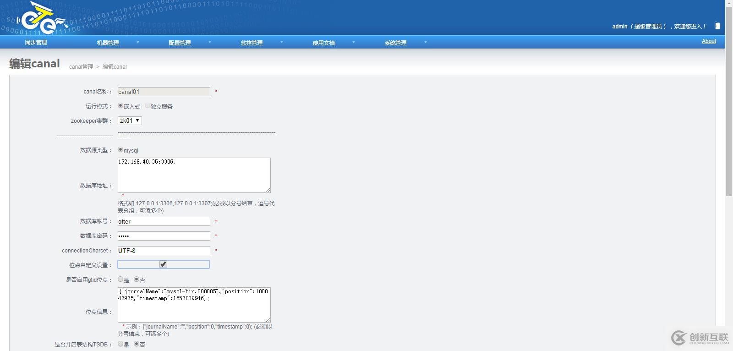Screen dimensions: 733x351
Task: Open the zookeeper集群 zk01 dropdown
Action: pos(130,121)
